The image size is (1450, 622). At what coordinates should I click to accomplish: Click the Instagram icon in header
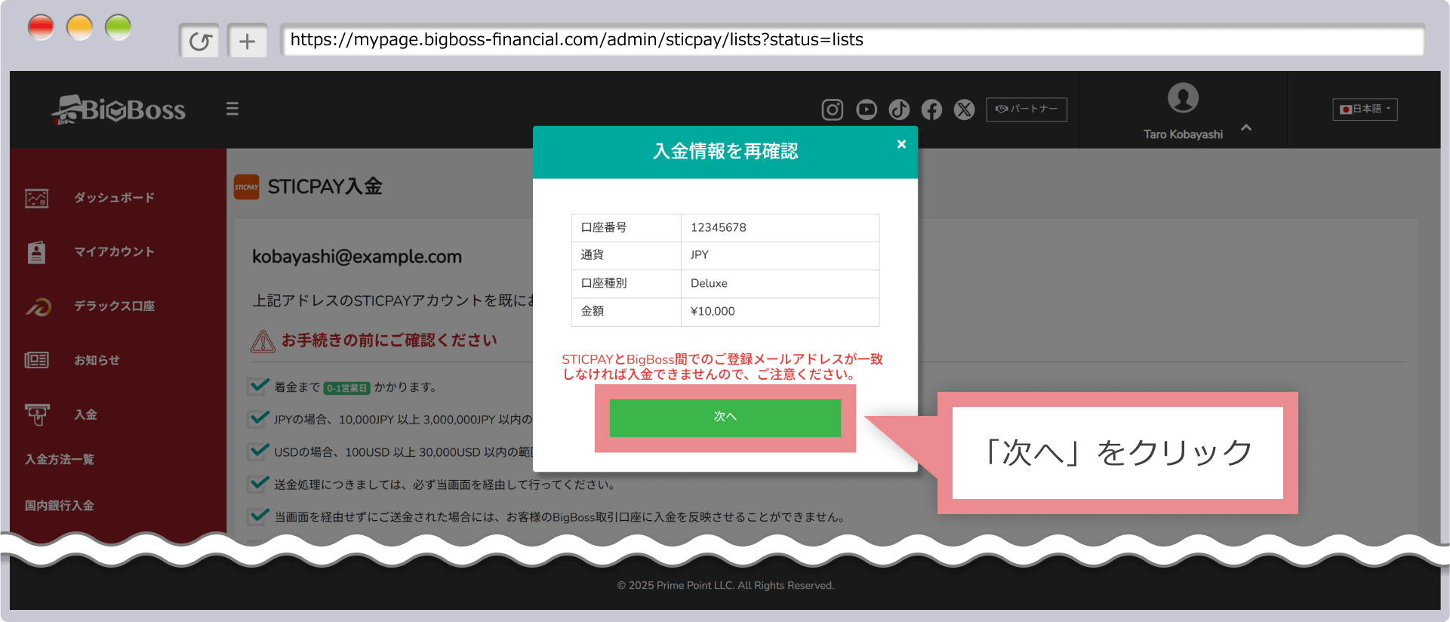(x=832, y=110)
